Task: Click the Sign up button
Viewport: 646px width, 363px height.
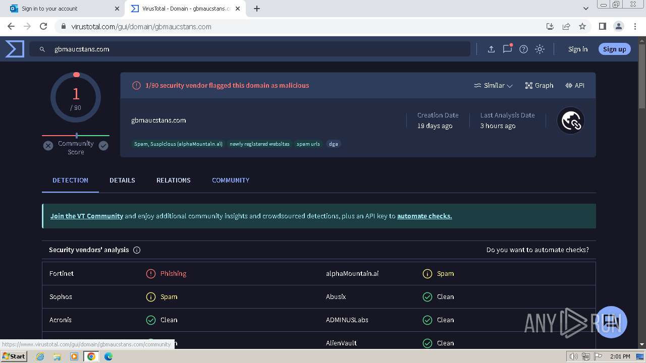Action: (614, 49)
